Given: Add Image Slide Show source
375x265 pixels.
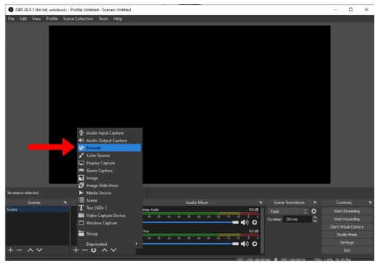Looking at the screenshot, I should (x=110, y=186).
